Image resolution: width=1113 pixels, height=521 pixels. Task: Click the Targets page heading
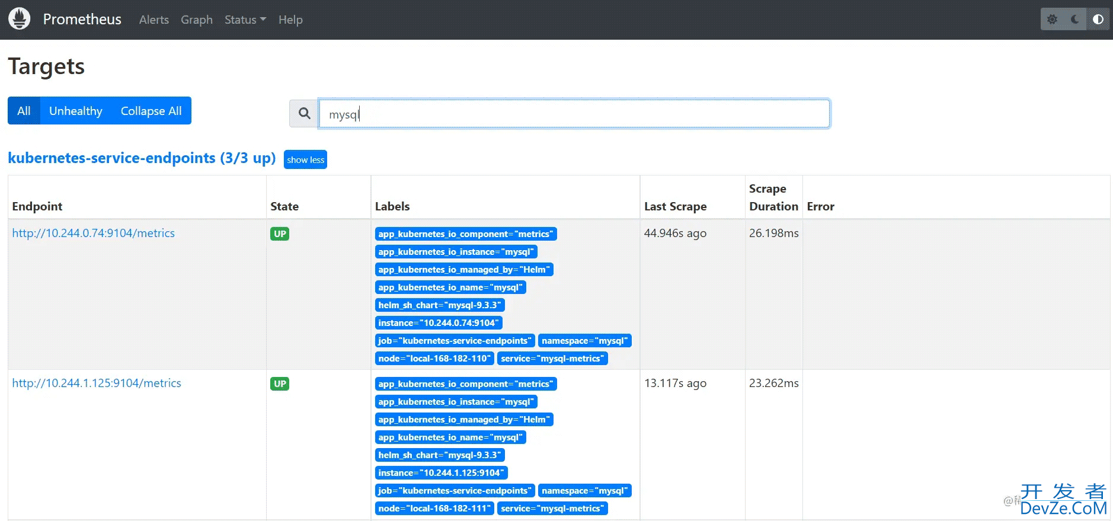[46, 66]
